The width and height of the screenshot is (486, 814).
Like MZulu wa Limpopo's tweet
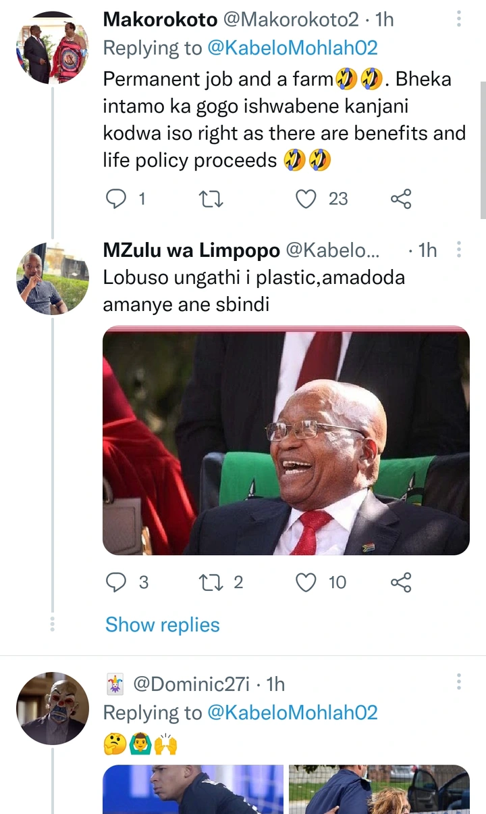click(x=306, y=582)
